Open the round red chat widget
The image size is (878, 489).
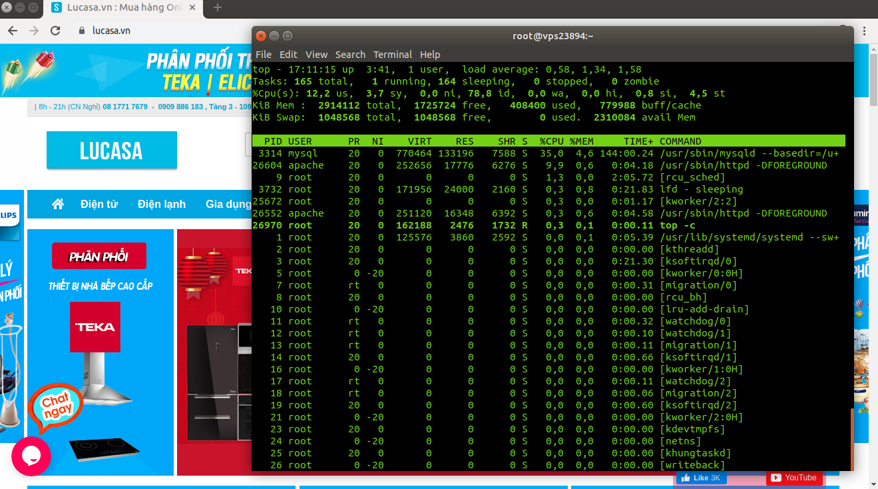click(31, 456)
